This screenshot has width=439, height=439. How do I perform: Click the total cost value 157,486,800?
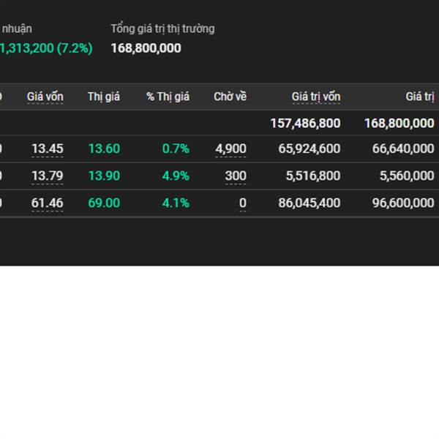pyautogui.click(x=305, y=123)
